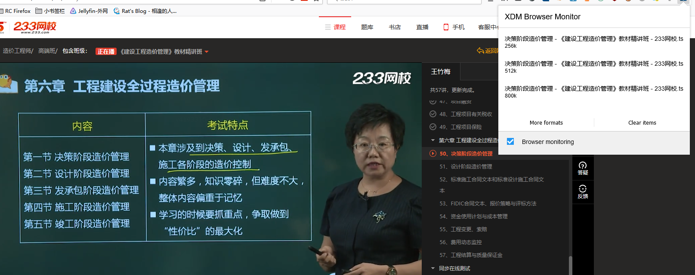Screen dimensions: 695x275
Task: Select the 256k stream item in XDM
Action: click(594, 42)
